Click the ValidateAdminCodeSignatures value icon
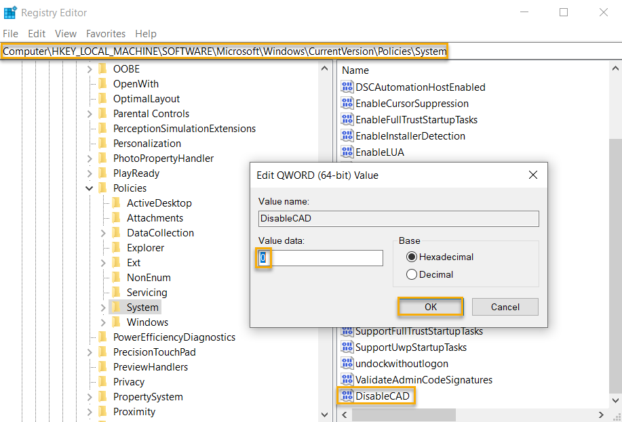622x422 pixels. 347,379
